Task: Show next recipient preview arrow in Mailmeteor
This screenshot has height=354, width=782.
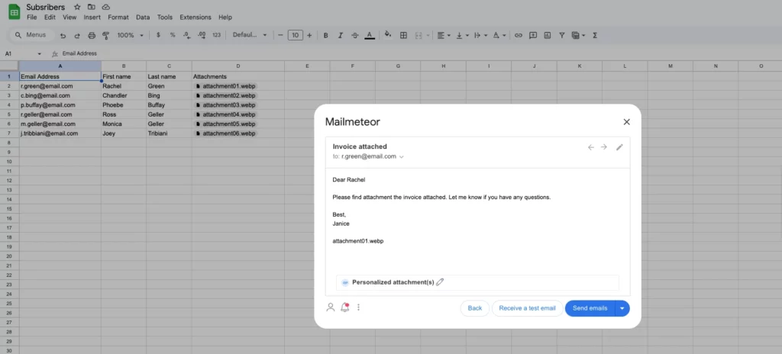Action: 604,147
